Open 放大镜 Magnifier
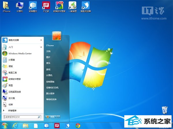This screenshot has height=129, width=173. click(x=22, y=98)
